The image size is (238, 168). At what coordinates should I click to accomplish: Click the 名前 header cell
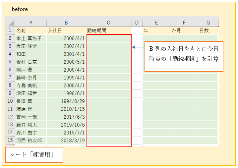tap(31, 30)
